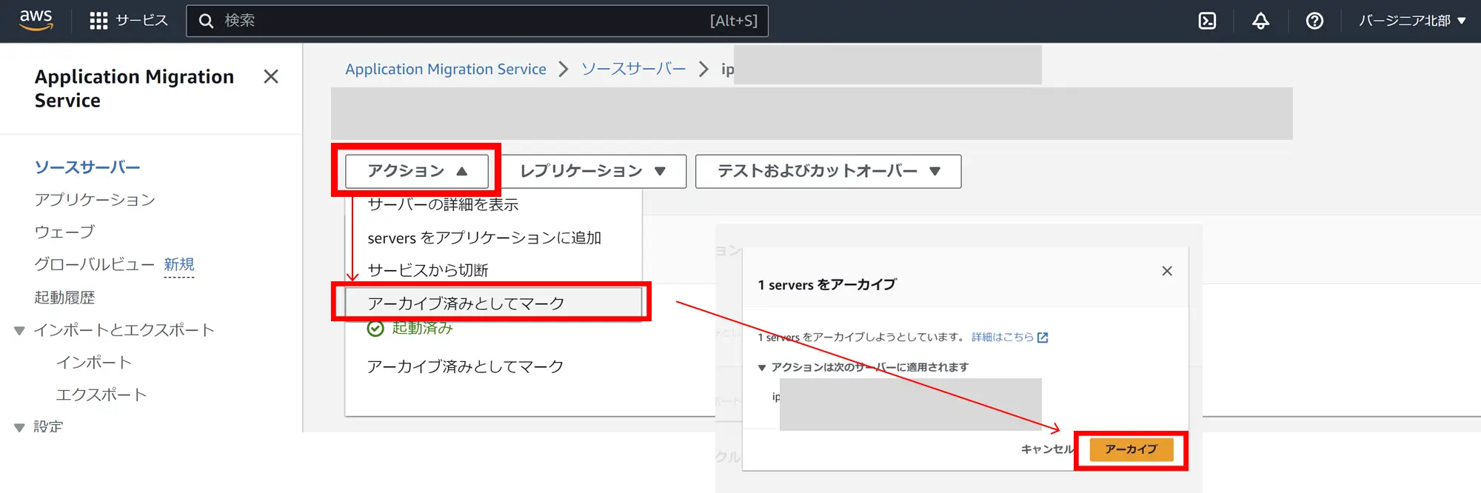Open the バージニア北部 region dropdown
The height and width of the screenshot is (493, 1481).
(x=1412, y=21)
